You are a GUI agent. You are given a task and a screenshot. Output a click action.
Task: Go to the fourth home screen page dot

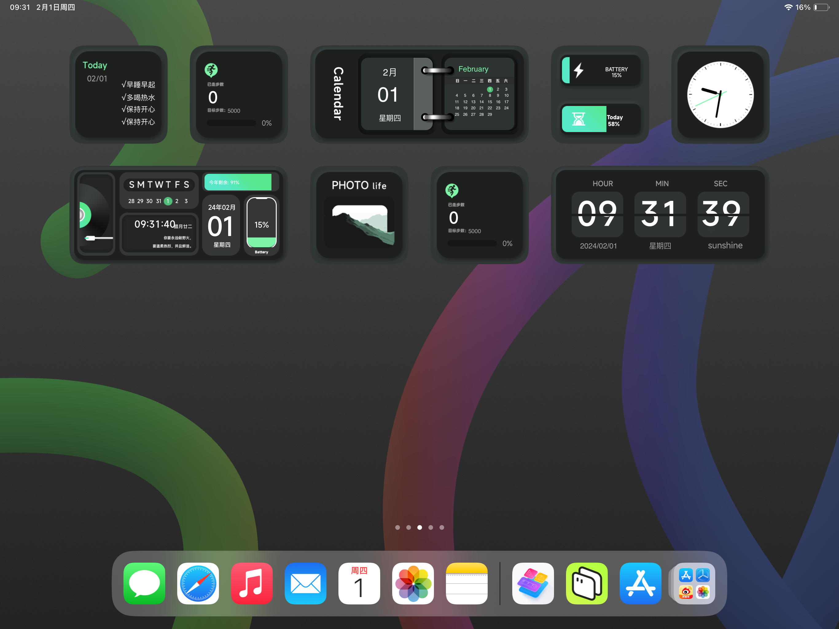[x=431, y=527]
